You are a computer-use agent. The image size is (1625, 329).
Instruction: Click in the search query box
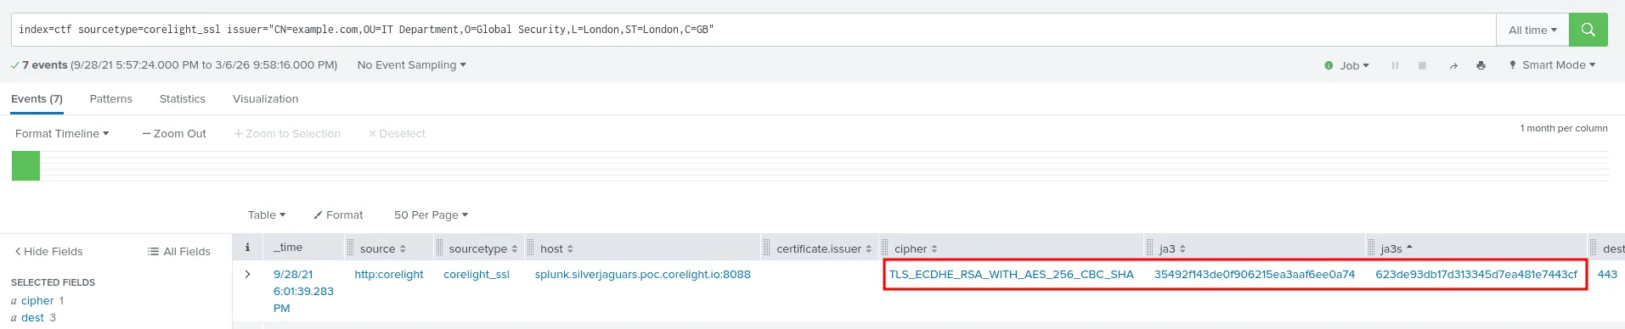(753, 30)
